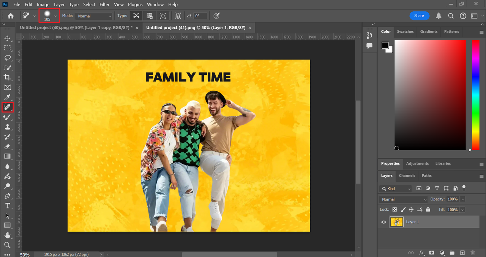The image size is (486, 257).
Task: Create a new layer icon
Action: [x=462, y=253]
